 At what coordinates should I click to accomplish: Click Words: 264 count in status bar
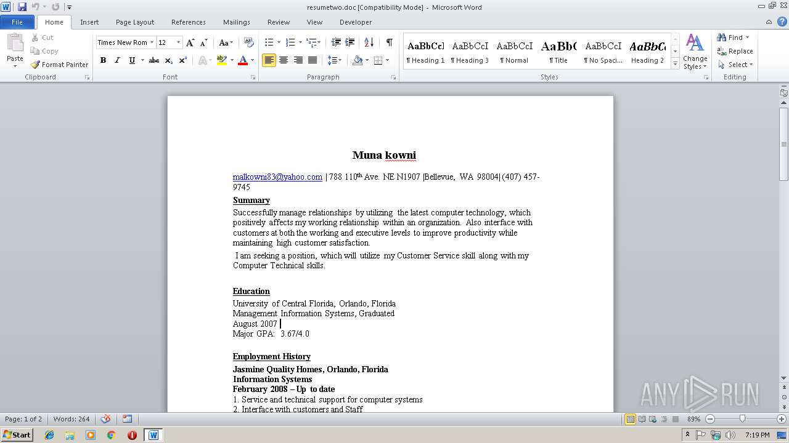coord(72,419)
